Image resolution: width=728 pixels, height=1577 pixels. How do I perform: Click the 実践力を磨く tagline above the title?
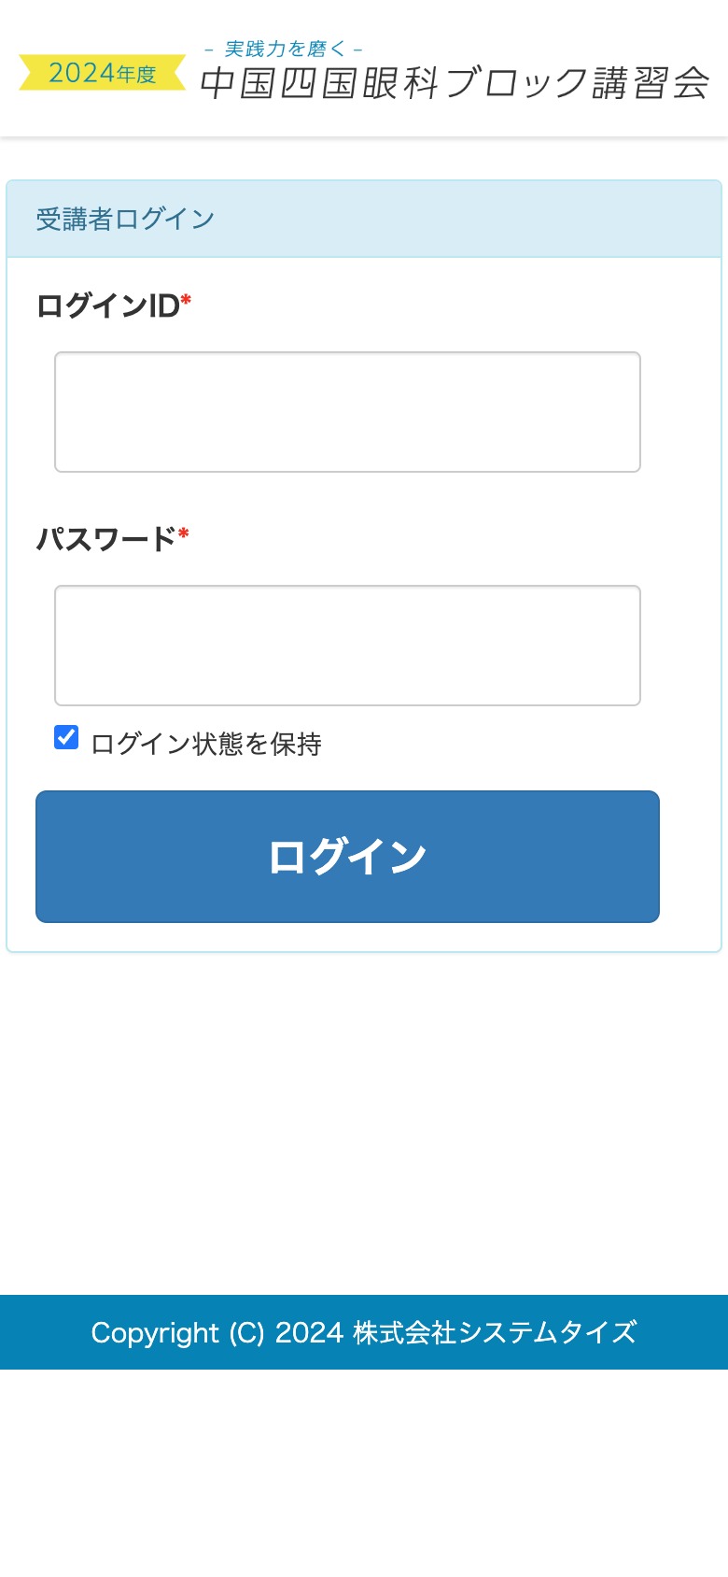[x=284, y=49]
